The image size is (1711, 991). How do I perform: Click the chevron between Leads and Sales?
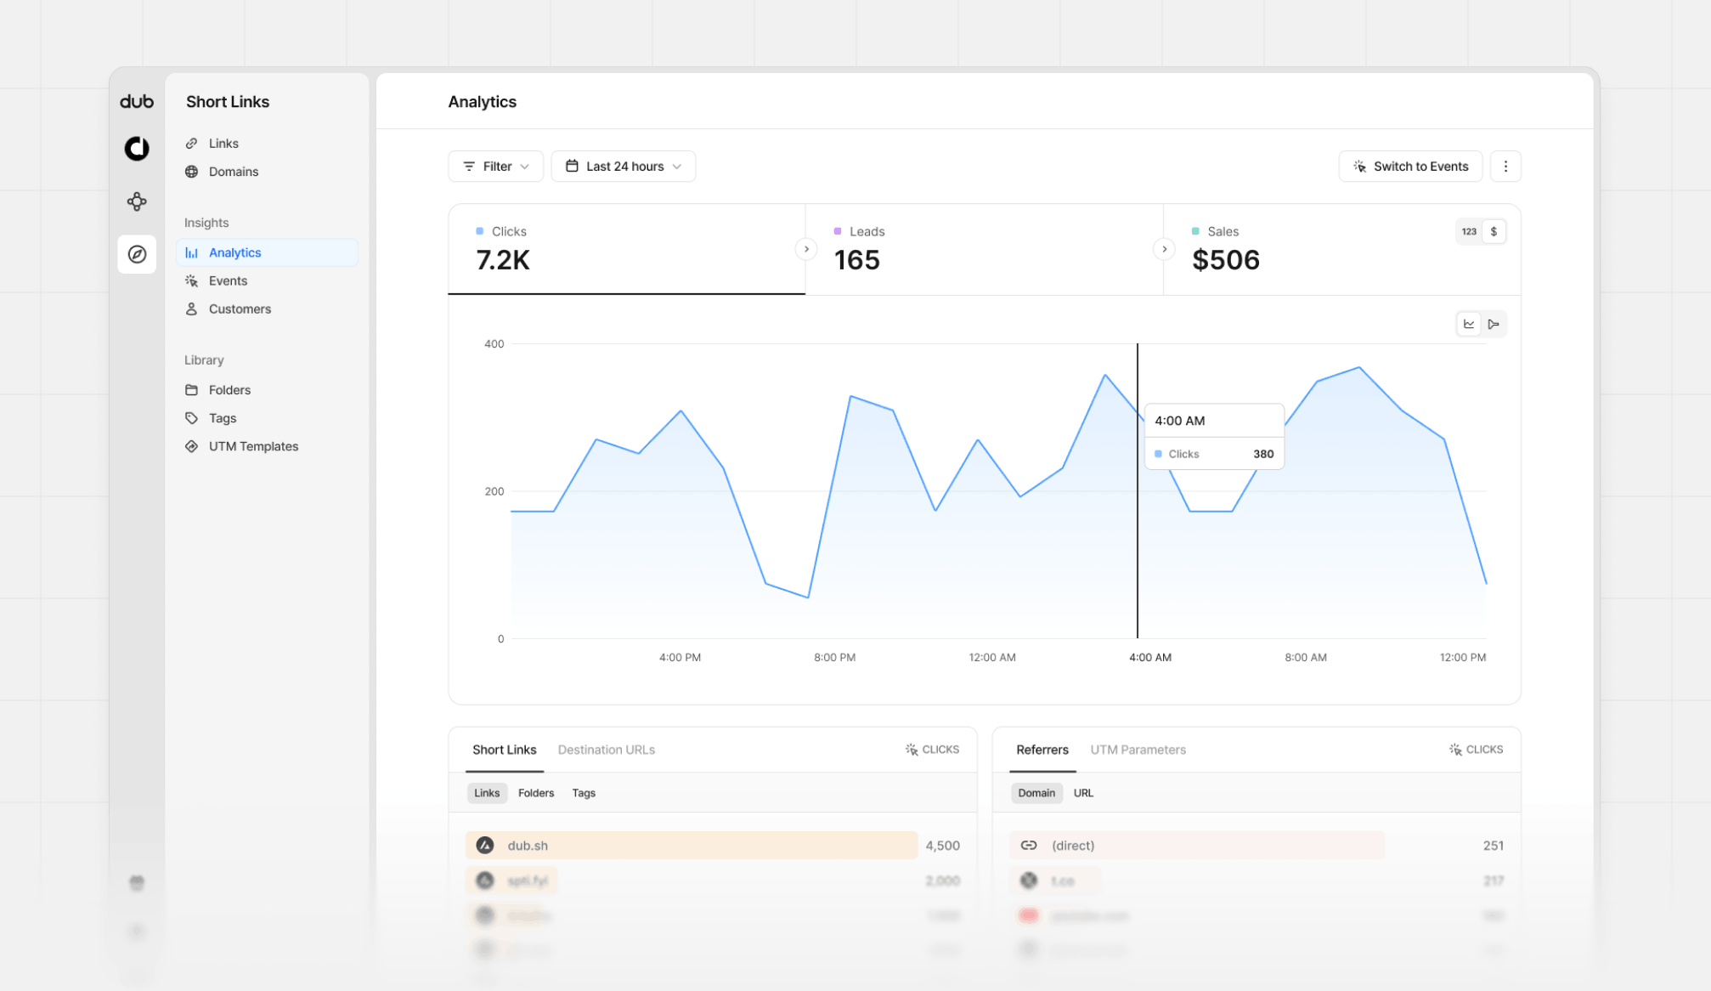coord(1164,249)
